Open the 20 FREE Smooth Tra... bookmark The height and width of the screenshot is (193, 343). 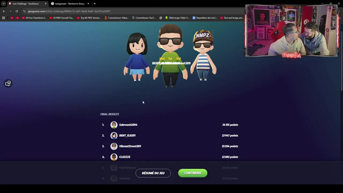(62, 18)
